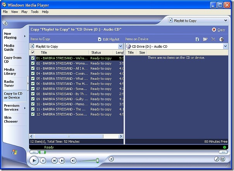Viewport: 234px width, 171px height.
Task: Click playlist icon in top-right Playlist to Copy box
Action: (170, 21)
